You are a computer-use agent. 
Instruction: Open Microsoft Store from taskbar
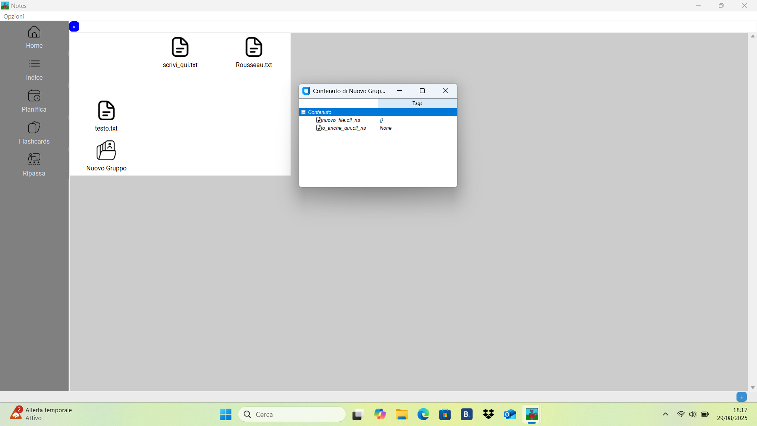pos(445,414)
